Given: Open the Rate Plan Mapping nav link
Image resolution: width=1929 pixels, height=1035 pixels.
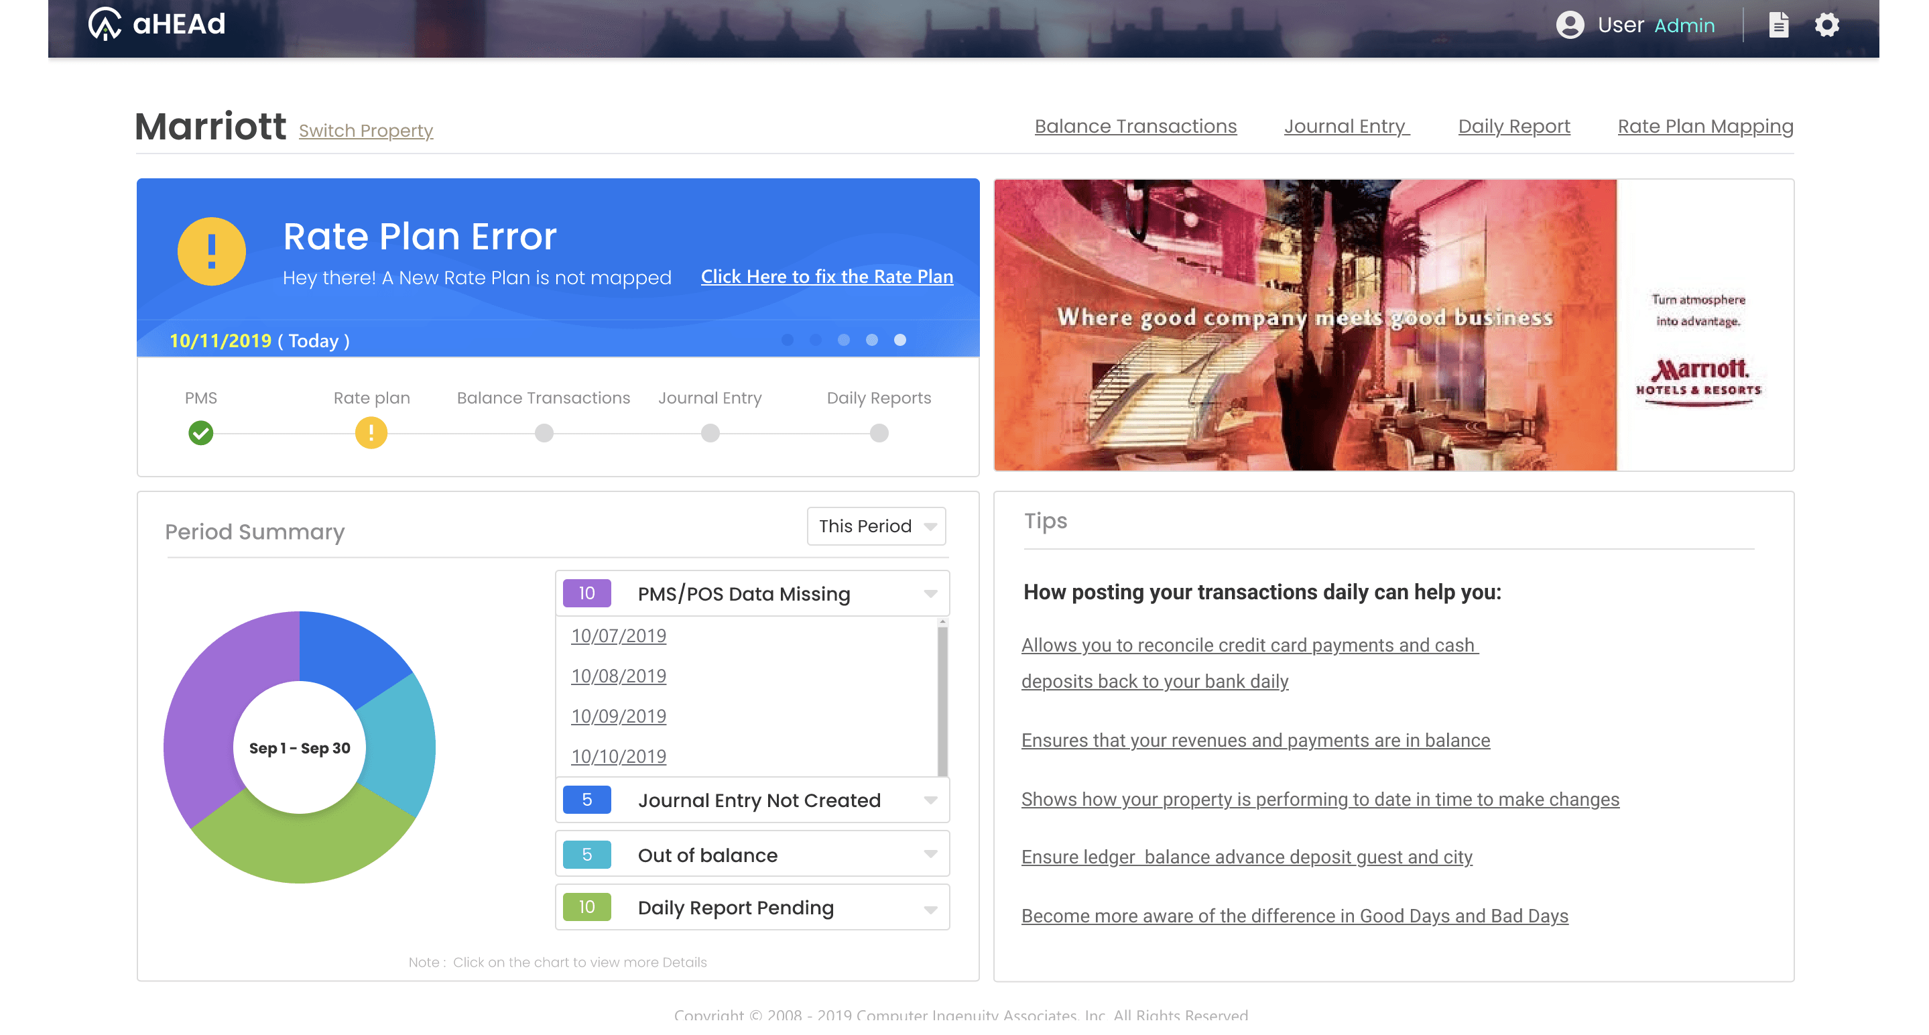Looking at the screenshot, I should [x=1705, y=126].
